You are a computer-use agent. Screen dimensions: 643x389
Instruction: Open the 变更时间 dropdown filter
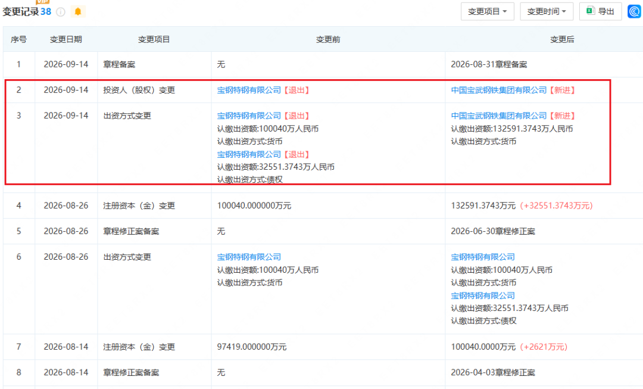546,11
